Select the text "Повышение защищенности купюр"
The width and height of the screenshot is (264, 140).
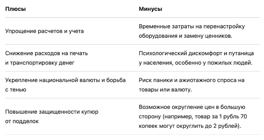52,112
